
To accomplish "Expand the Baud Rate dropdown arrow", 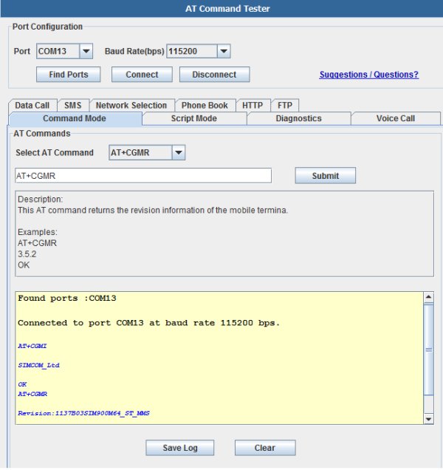I will coord(224,51).
